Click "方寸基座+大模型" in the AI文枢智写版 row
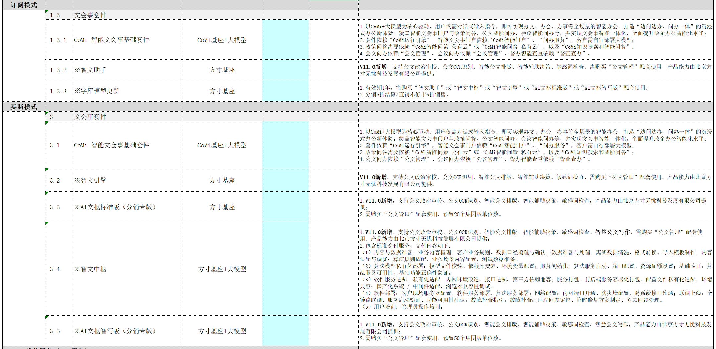The image size is (716, 349). pyautogui.click(x=222, y=331)
